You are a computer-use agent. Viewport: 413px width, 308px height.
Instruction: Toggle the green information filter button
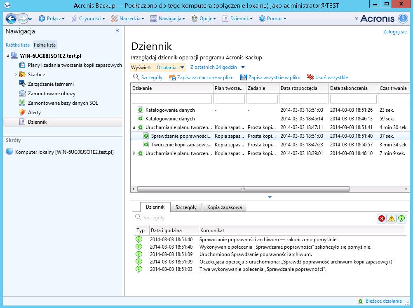click(401, 219)
